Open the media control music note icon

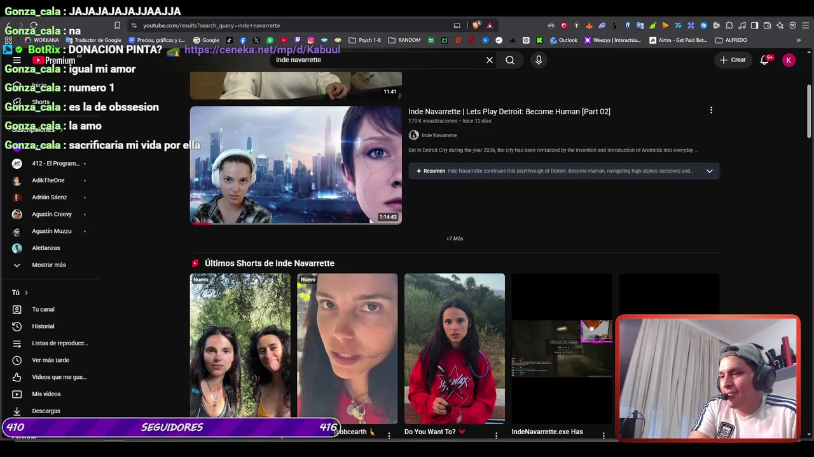742,25
